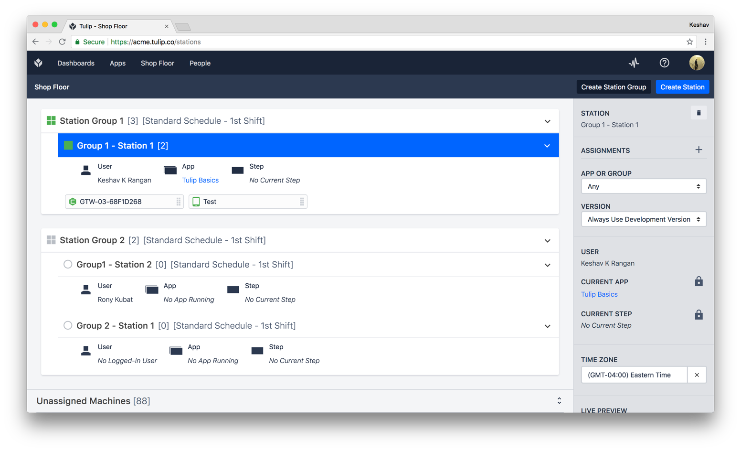Click the drag handle on the Test device
This screenshot has height=451, width=741.
click(302, 202)
